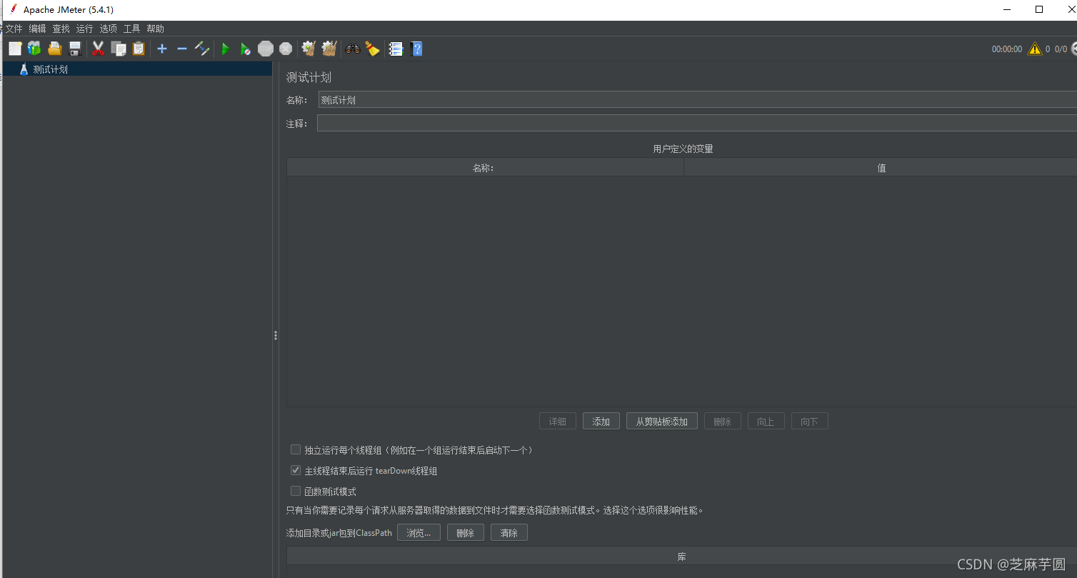Viewport: 1077px width, 578px height.
Task: Save the test plan with floppy icon
Action: [x=75, y=49]
